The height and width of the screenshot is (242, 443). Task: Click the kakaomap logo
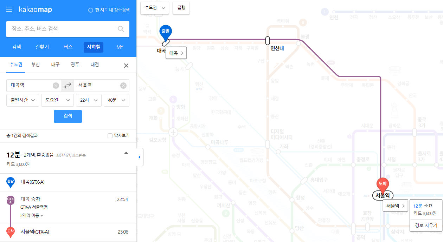coord(36,9)
